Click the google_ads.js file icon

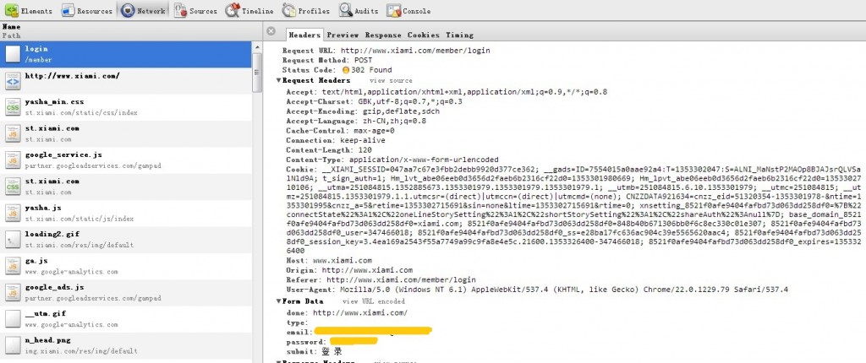pos(13,292)
